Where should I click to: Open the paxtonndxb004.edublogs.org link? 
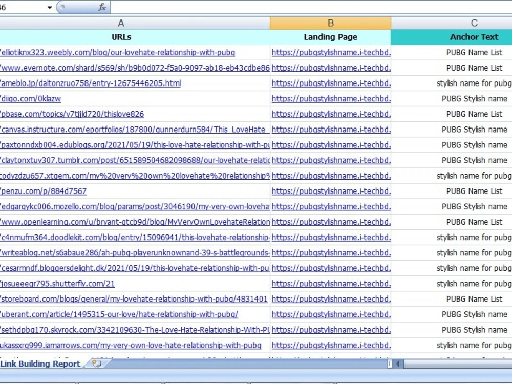(135, 145)
